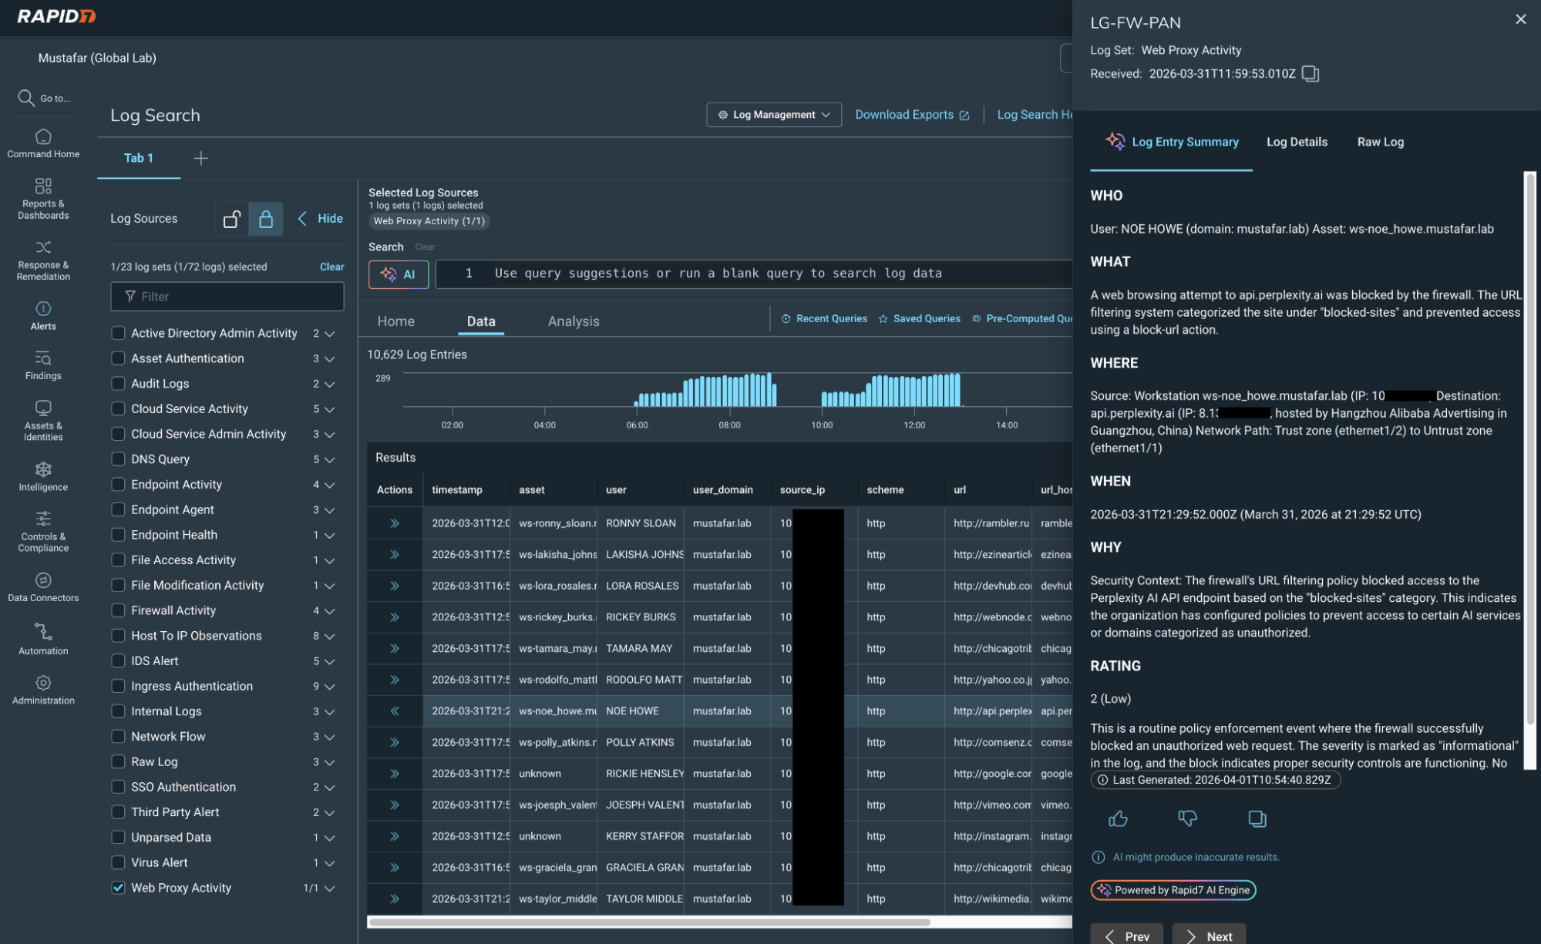This screenshot has width=1541, height=944.
Task: Check the Firewall Activity checkbox
Action: (x=118, y=610)
